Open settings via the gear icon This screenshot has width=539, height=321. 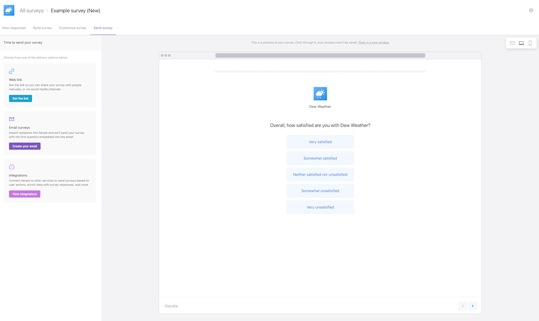coord(531,10)
